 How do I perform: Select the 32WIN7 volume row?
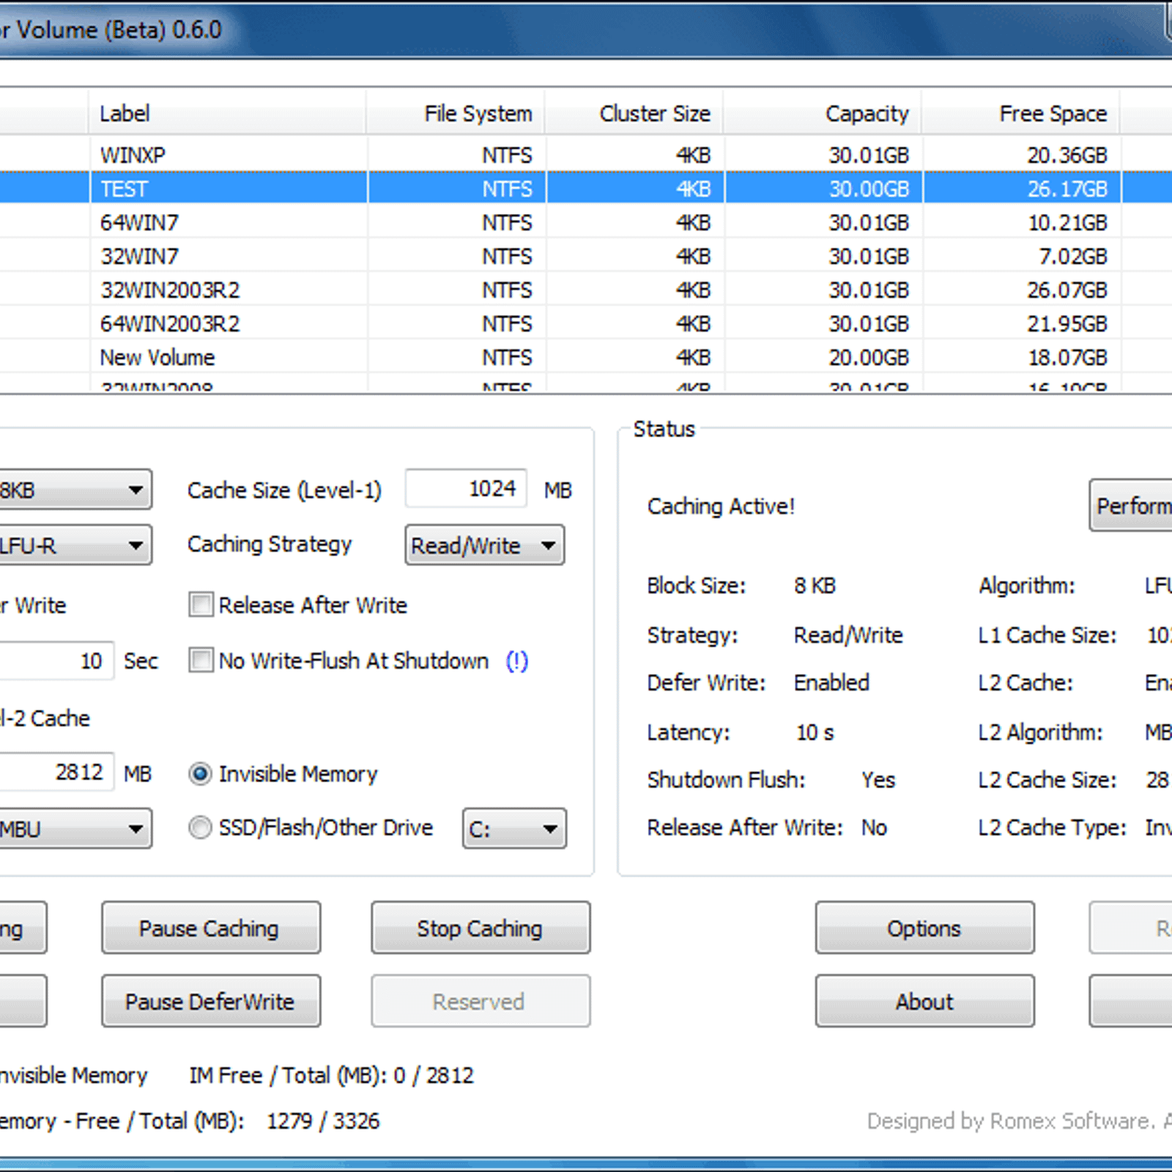point(586,256)
